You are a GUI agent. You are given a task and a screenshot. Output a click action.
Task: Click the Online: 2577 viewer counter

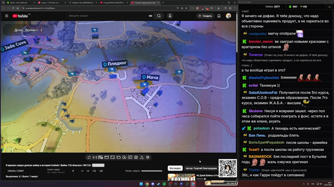[x=272, y=7]
